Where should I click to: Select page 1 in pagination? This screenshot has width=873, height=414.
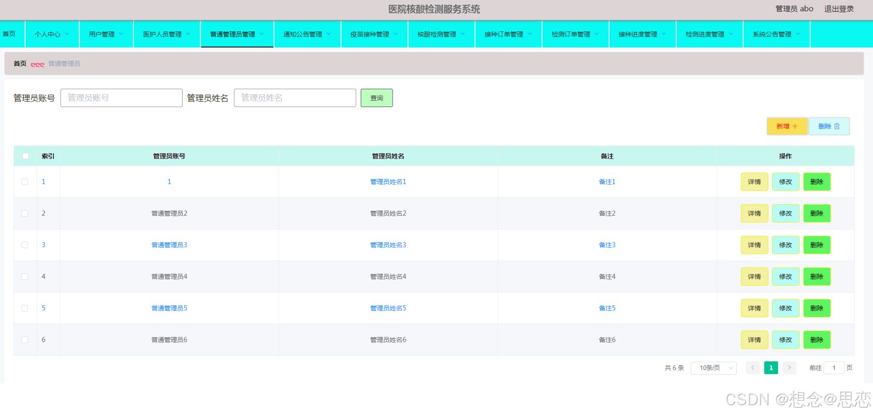[771, 368]
